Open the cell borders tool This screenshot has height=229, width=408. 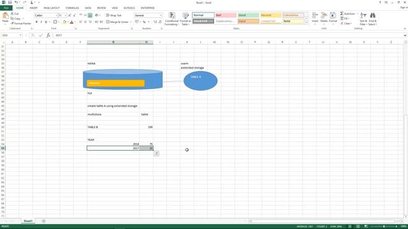coord(55,22)
